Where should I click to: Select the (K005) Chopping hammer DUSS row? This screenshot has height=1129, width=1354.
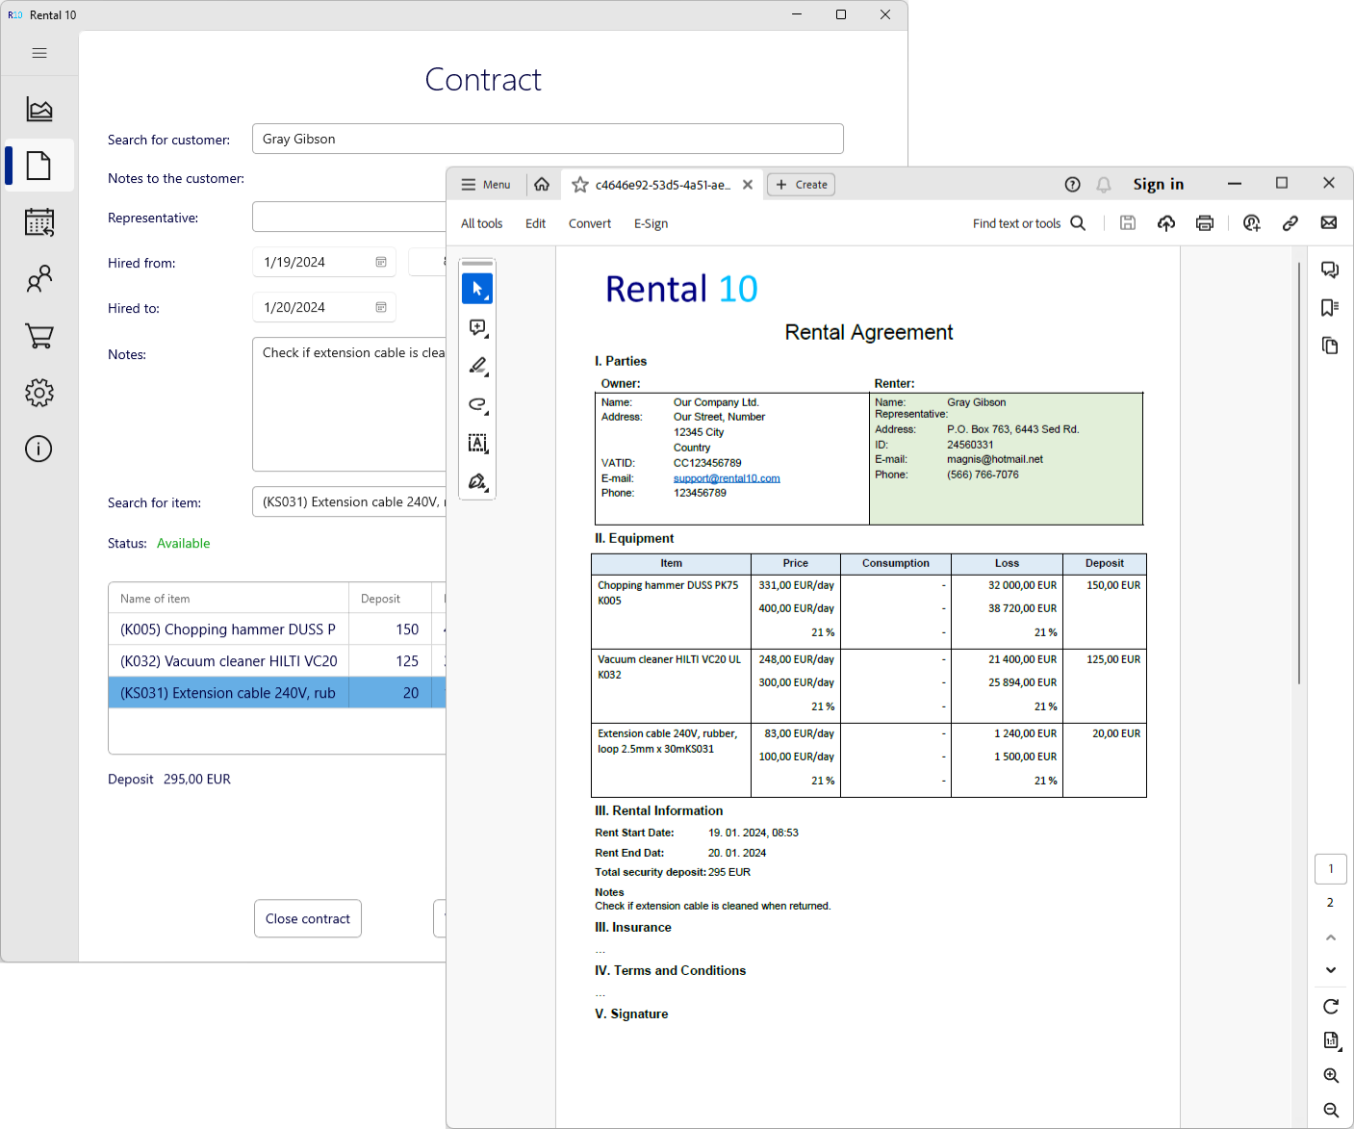(277, 629)
